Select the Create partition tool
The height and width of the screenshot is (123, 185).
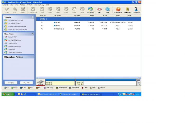coord(50,10)
